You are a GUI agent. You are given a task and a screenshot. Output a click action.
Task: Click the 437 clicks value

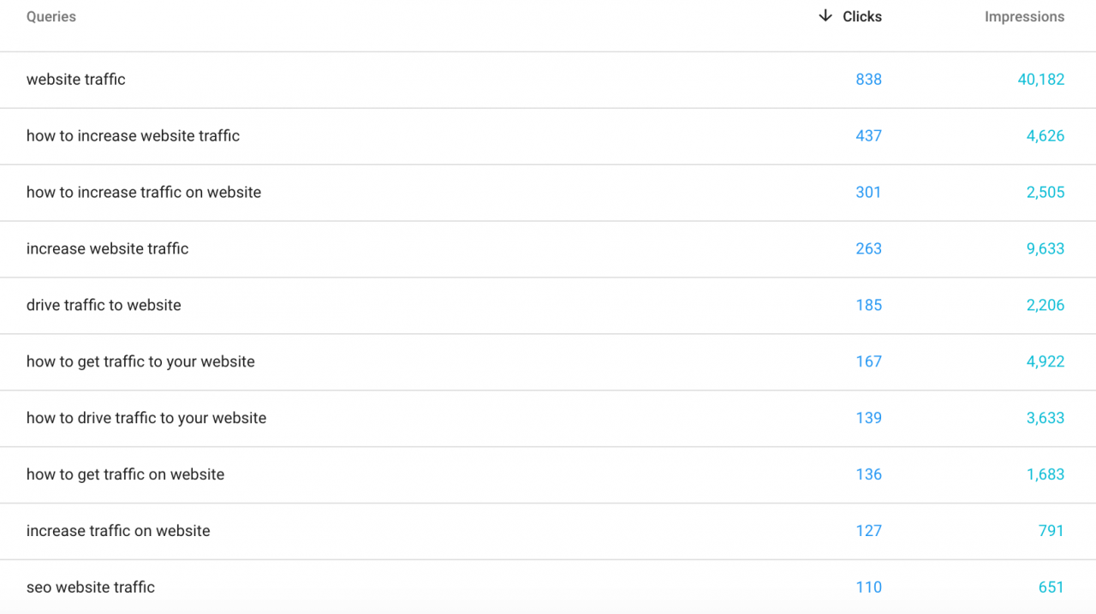pyautogui.click(x=868, y=136)
